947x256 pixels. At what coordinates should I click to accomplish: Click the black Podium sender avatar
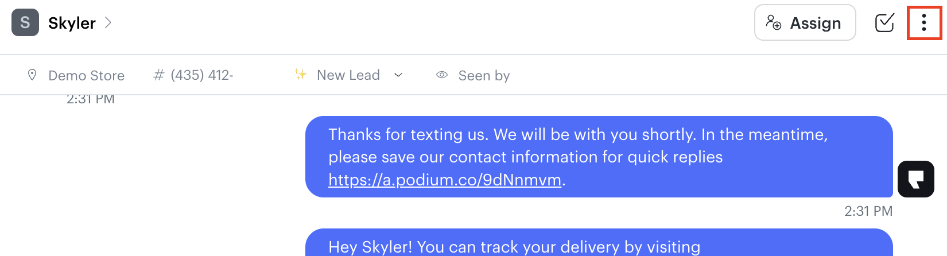pos(916,179)
